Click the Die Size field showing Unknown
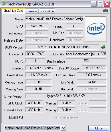 [74, 33]
